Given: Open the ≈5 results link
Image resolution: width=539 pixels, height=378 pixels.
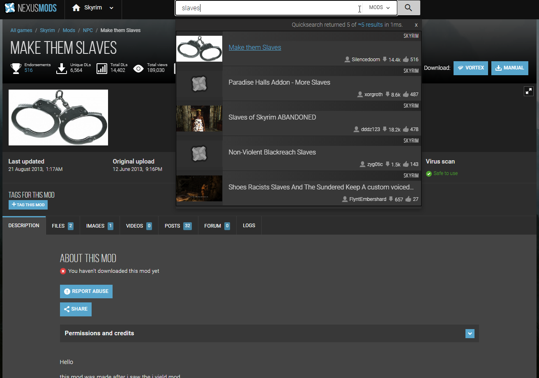Looking at the screenshot, I should point(370,25).
